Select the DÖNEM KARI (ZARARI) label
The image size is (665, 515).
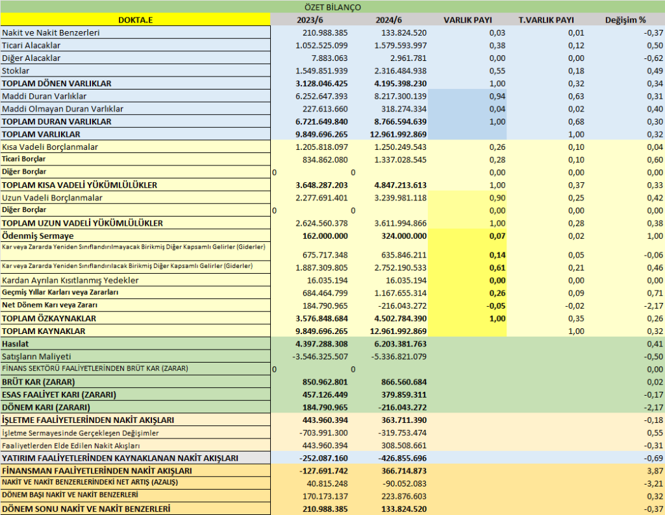tap(135, 407)
